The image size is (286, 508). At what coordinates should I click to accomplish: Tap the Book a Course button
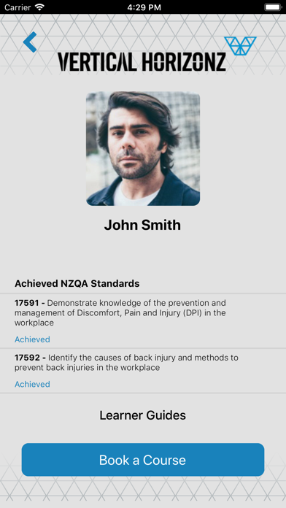(143, 460)
